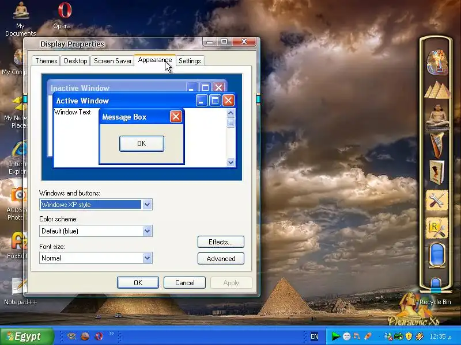
Task: Click the preview scrollbar up arrow
Action: coord(231,113)
